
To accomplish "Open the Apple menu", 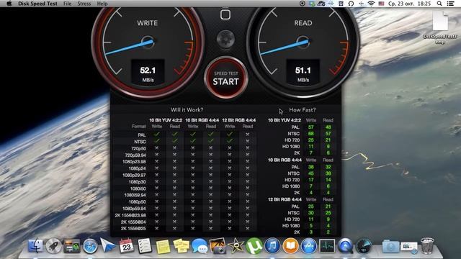I will [x=9, y=4].
